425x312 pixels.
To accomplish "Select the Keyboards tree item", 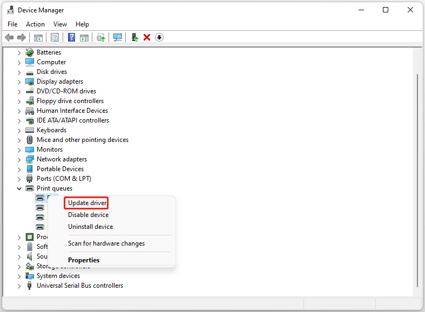I will point(51,130).
